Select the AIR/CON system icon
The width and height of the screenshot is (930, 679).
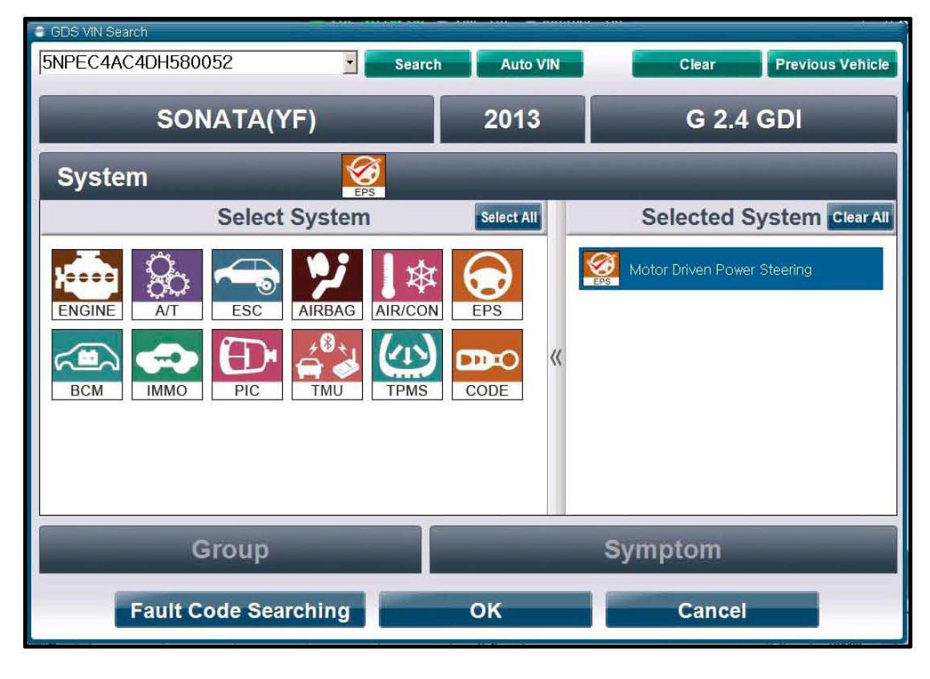pos(407,284)
